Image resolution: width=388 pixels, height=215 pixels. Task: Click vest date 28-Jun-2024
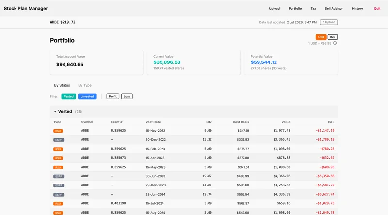click(155, 195)
